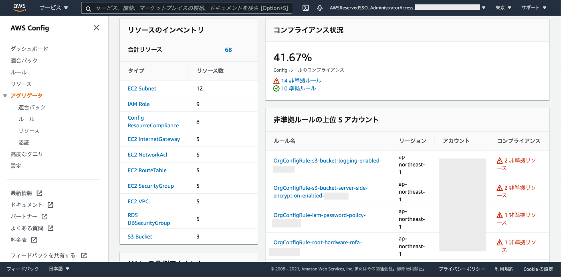The width and height of the screenshot is (561, 277).
Task: Open リソース under アグリゲータ
Action: [x=29, y=131]
